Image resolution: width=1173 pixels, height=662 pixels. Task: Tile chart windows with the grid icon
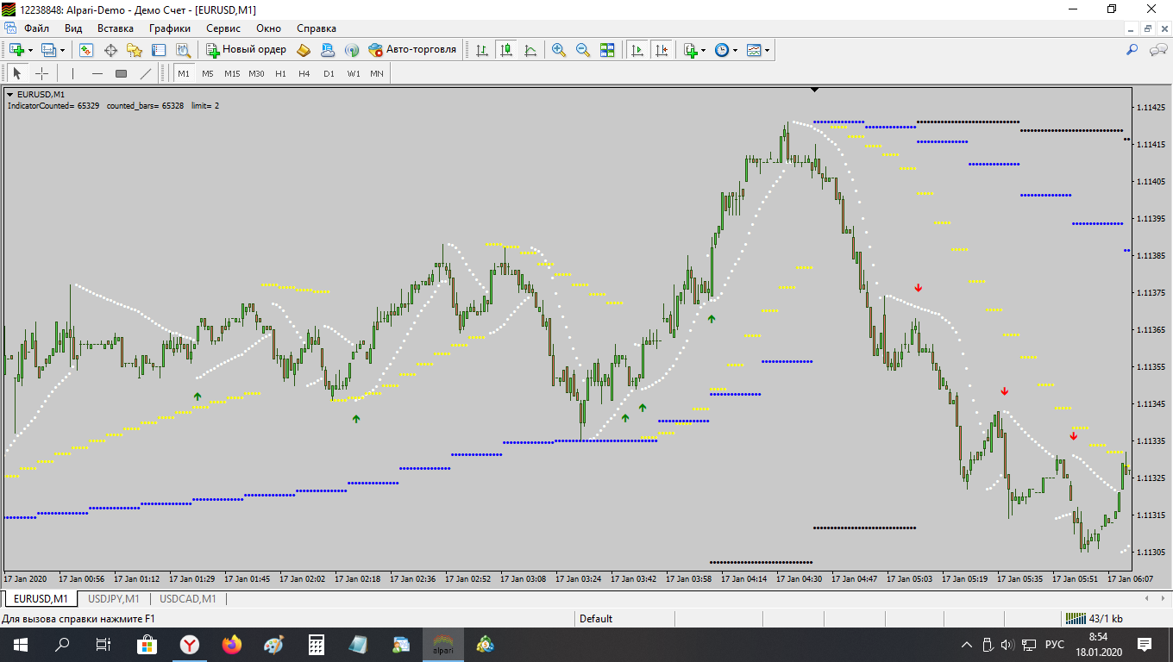607,50
